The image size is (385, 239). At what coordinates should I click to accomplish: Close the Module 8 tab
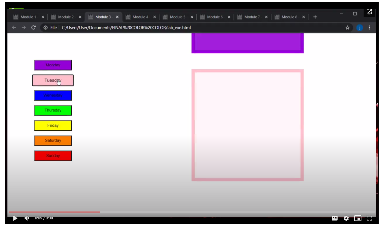[303, 17]
